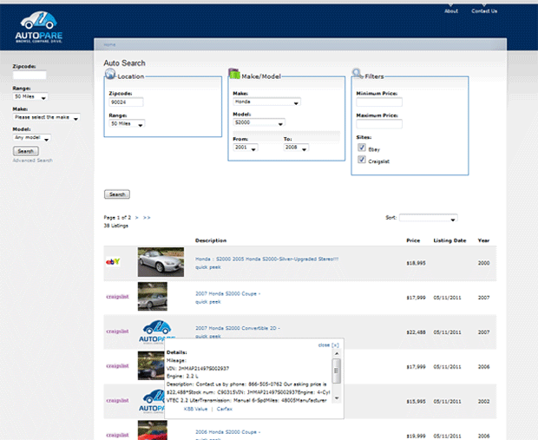Open the About menu item

[x=451, y=11]
